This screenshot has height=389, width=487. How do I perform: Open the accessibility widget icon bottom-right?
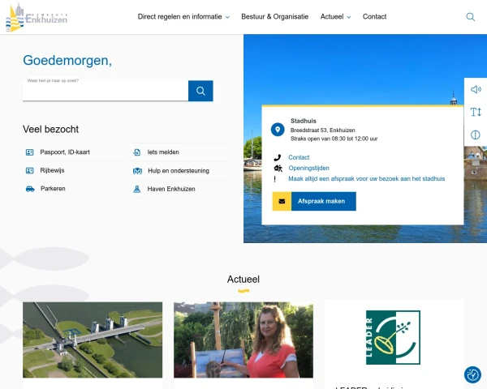pyautogui.click(x=472, y=374)
